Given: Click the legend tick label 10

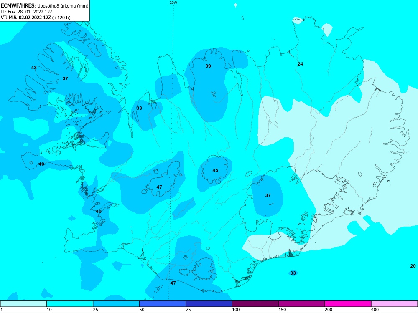Looking at the screenshot, I should point(49,310).
